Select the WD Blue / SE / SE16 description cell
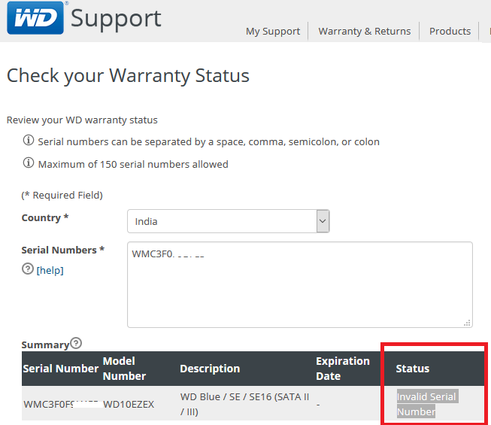Viewport: 491px width, 425px height. pos(244,404)
